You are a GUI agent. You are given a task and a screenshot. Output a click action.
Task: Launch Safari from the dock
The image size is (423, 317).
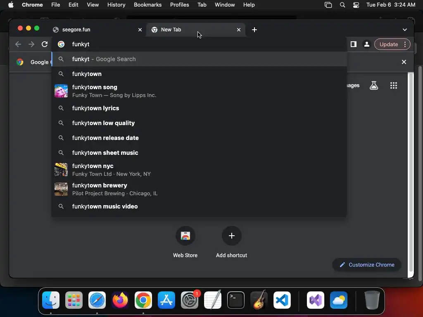(97, 300)
